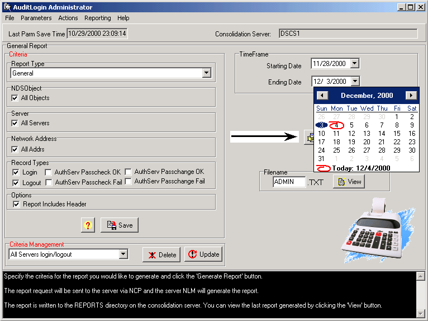Uncheck the Logout record type

pos(16,183)
